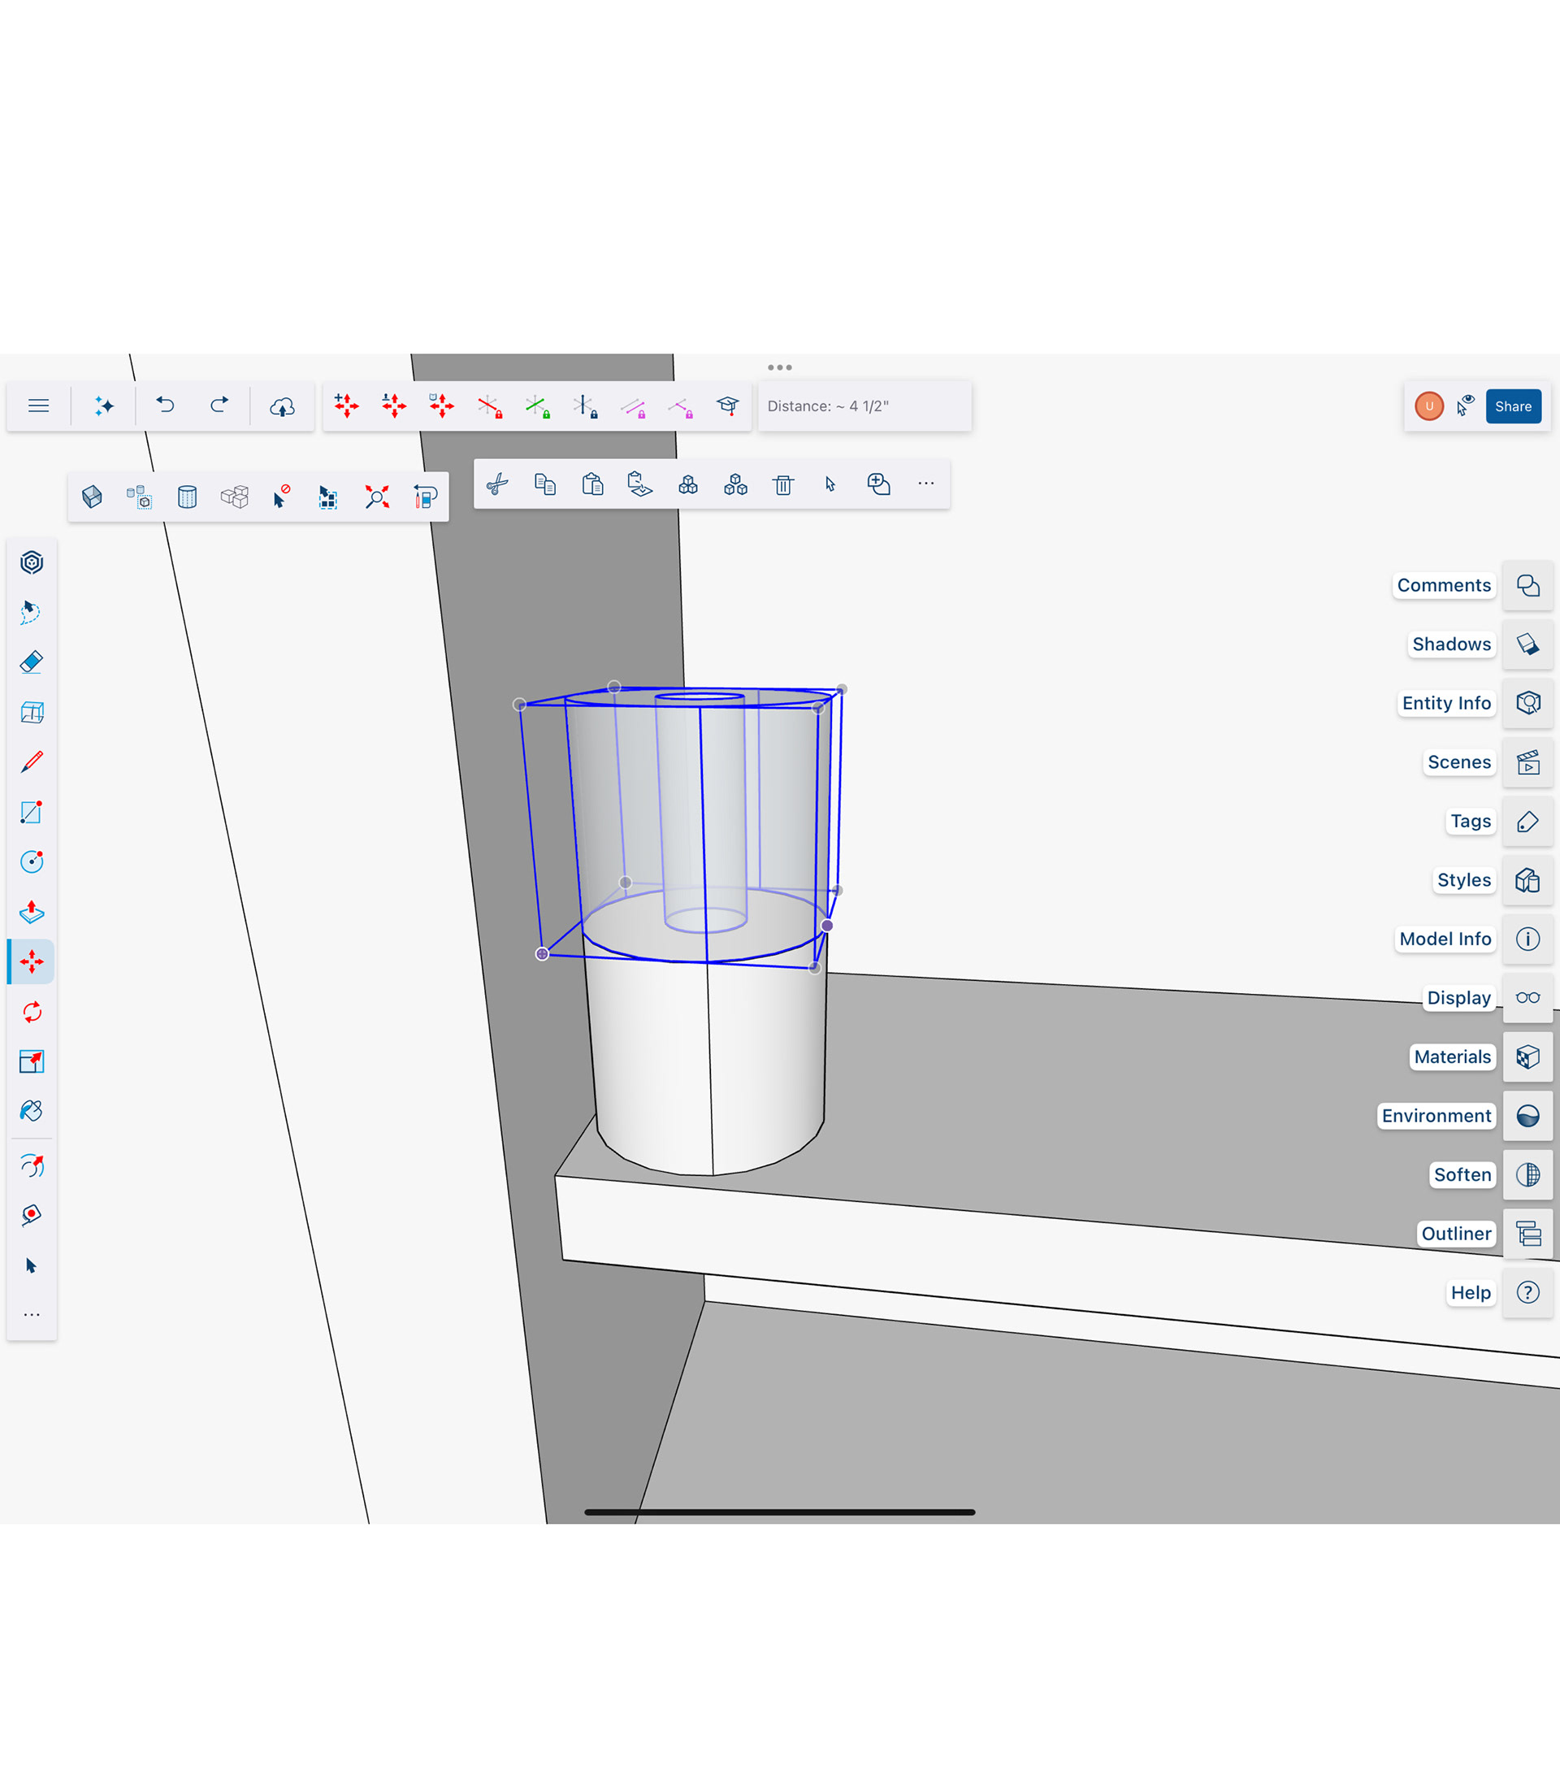
Task: Click the Distance measurement input field
Action: [x=864, y=406]
